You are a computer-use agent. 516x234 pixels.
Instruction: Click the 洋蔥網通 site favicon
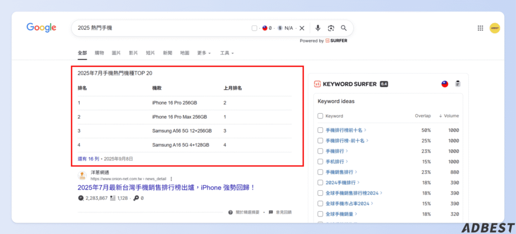pos(82,176)
